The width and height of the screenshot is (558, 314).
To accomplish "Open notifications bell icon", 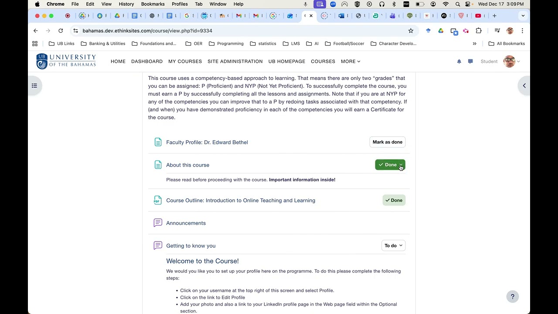I will pyautogui.click(x=459, y=61).
